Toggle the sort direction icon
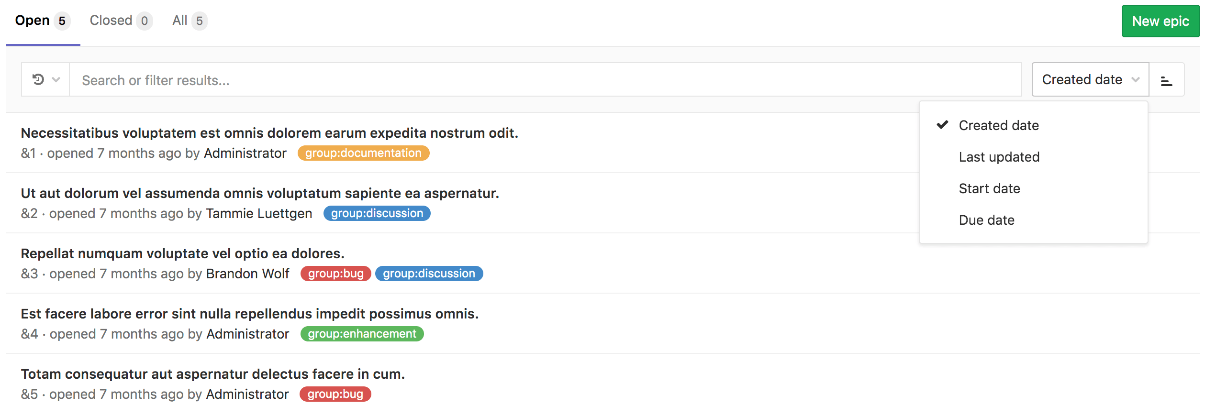Screen dimensions: 1205x417 point(1166,80)
